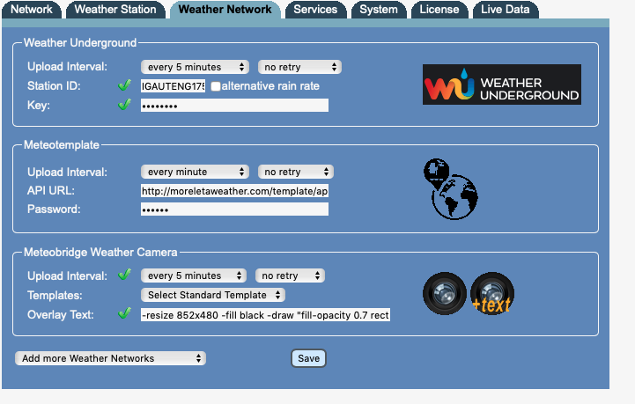Screen dimensions: 635x404
Task: Open the Live Data tab
Action: 506,10
